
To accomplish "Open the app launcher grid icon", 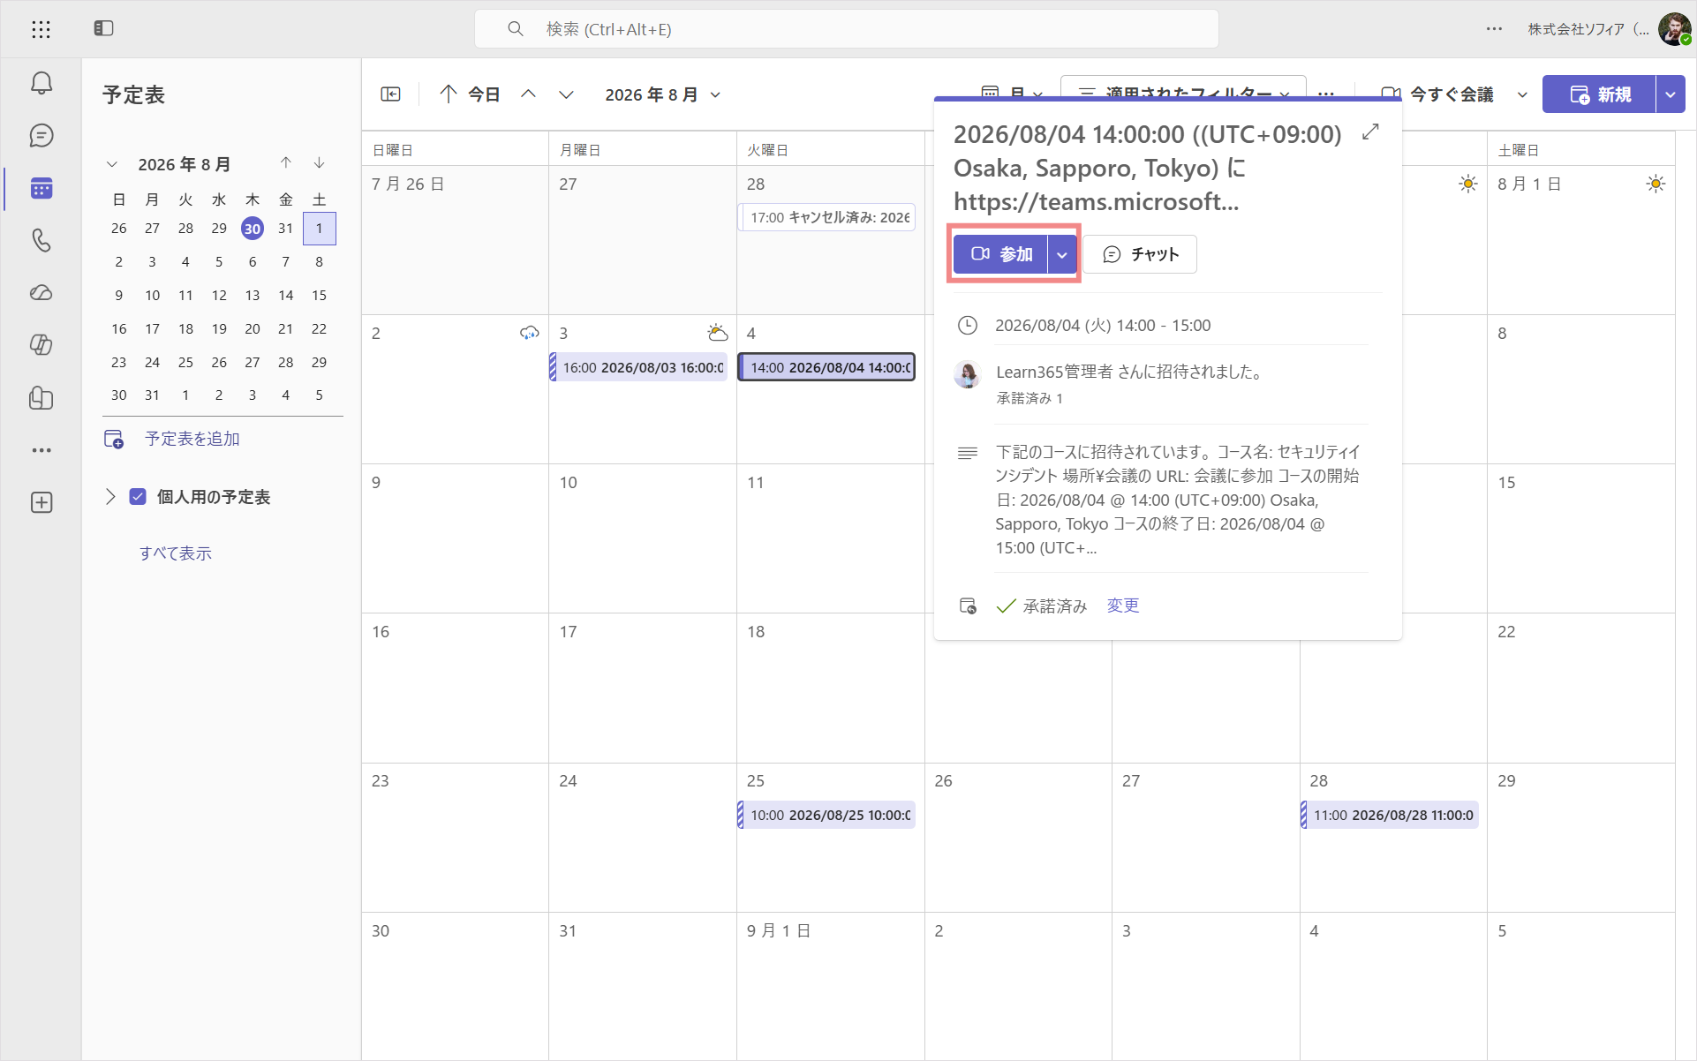I will 41,29.
